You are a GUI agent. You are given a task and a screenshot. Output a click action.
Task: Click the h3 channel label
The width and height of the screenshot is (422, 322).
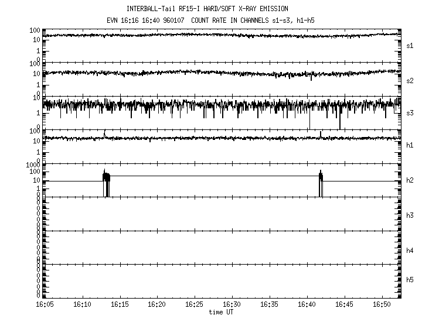tap(410, 215)
